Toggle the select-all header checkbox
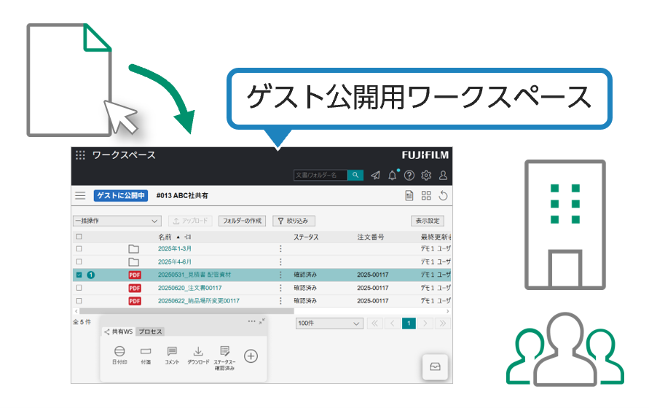Viewport: 649px width, 408px height. [x=79, y=237]
